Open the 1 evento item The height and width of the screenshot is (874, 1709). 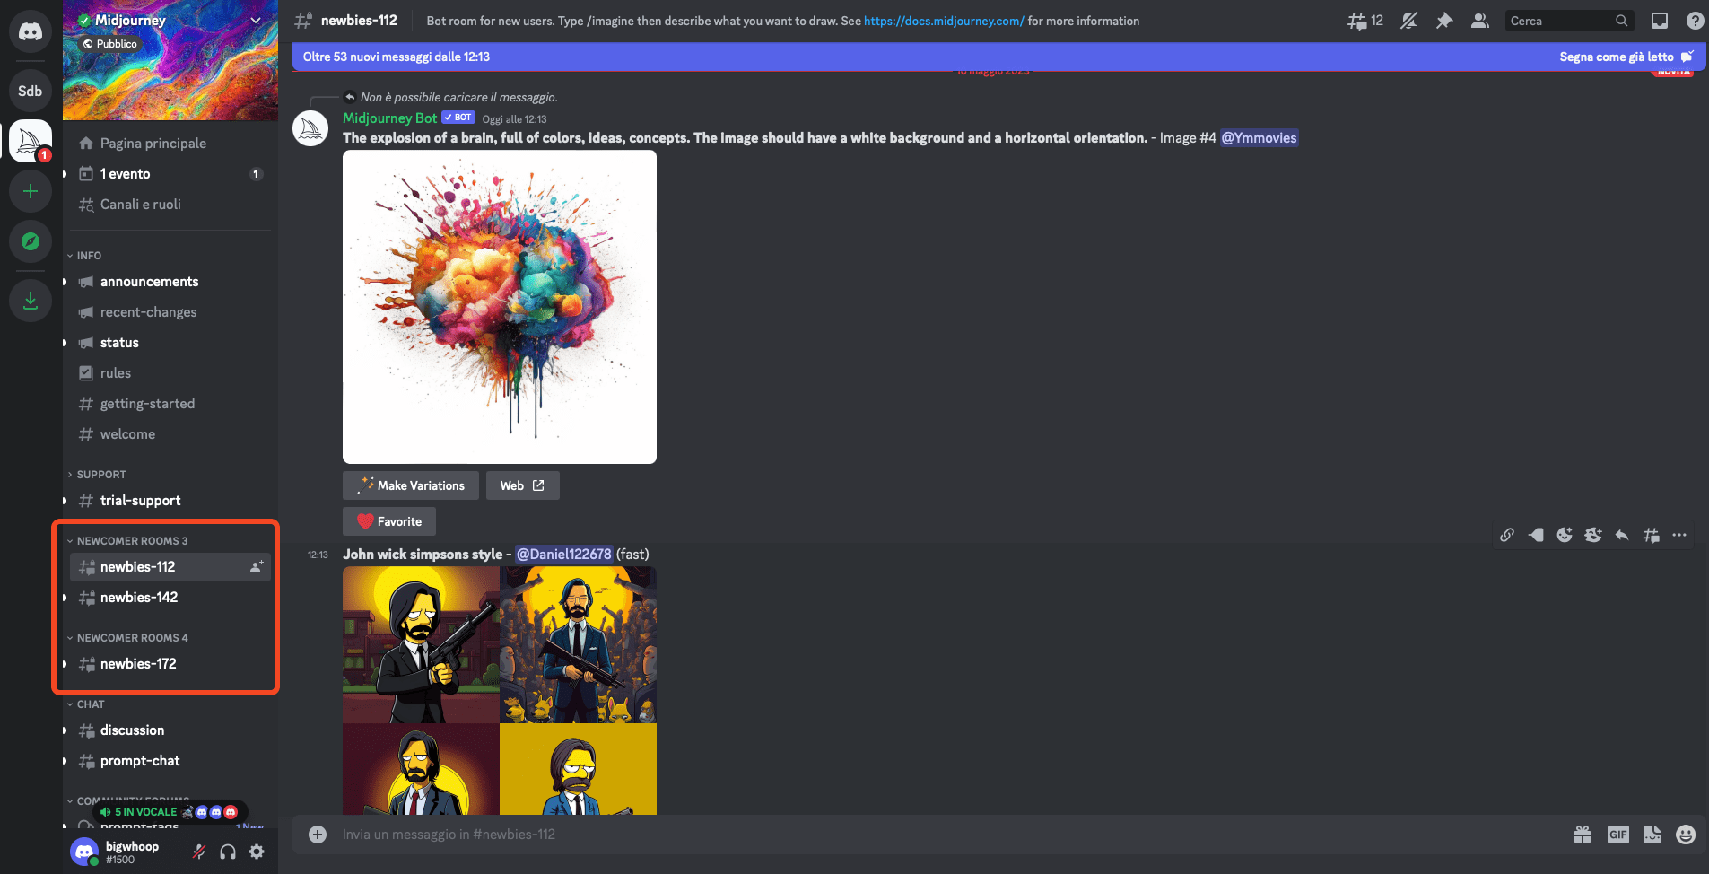[x=170, y=174]
